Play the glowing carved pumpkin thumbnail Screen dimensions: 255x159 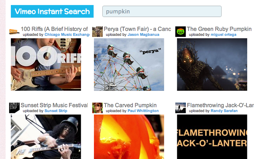[x=129, y=137]
